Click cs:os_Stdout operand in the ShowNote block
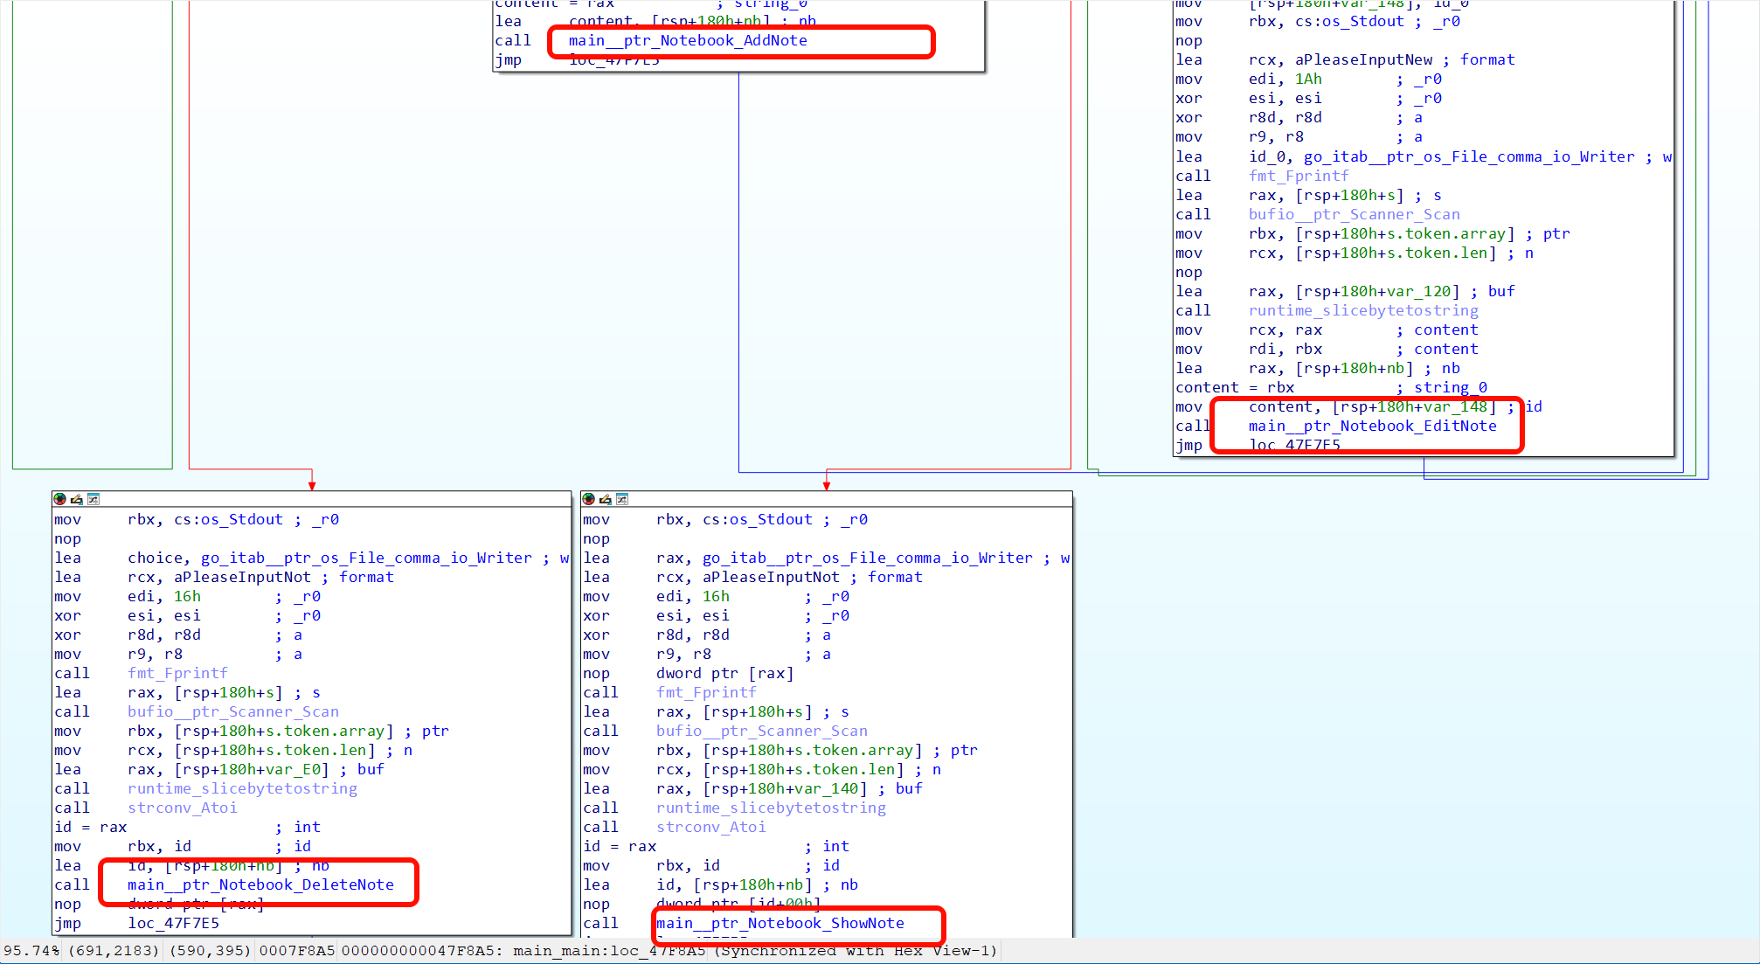This screenshot has width=1760, height=964. pyautogui.click(x=757, y=519)
